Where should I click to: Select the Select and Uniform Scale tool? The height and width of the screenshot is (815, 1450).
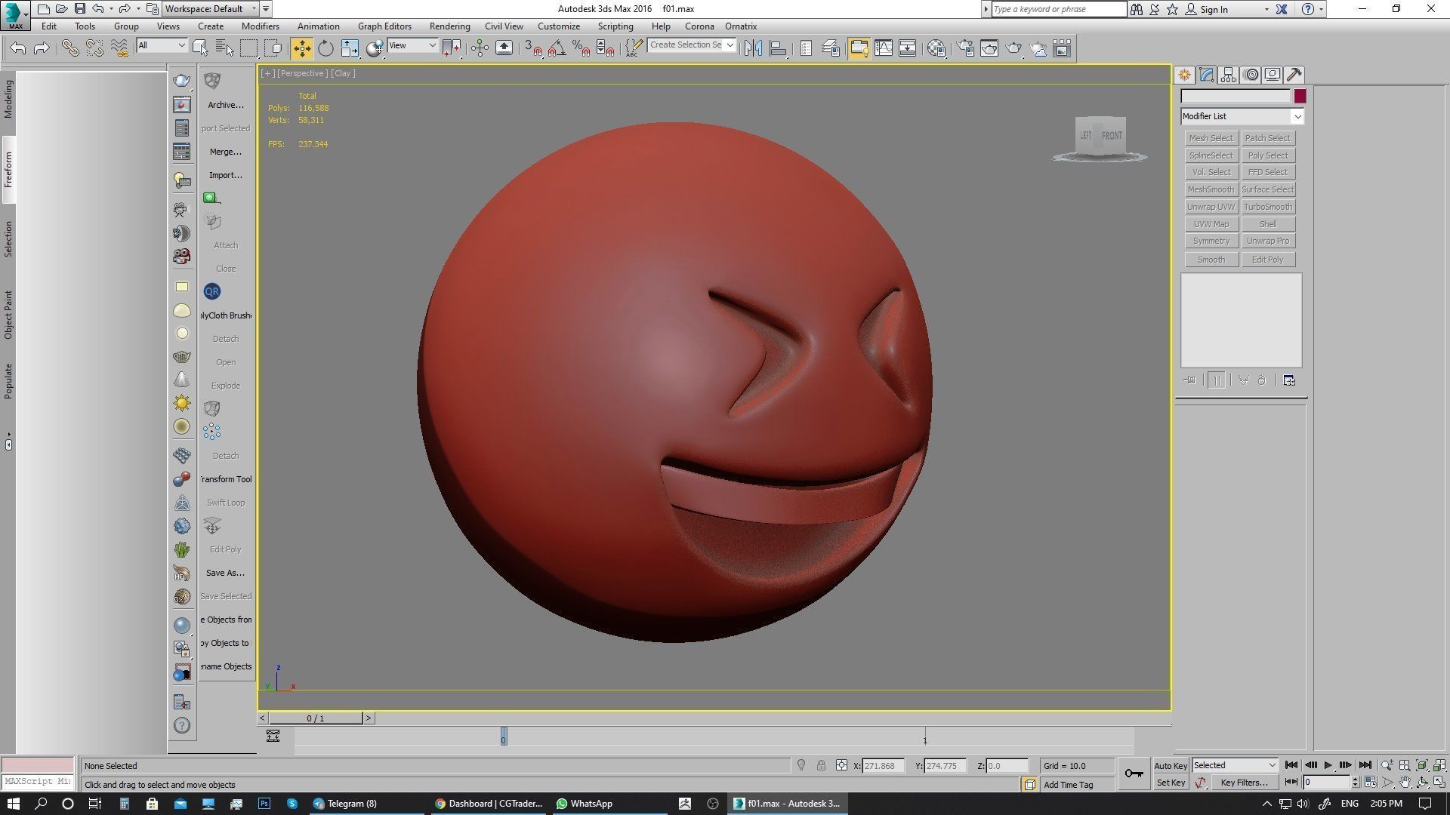pos(350,48)
